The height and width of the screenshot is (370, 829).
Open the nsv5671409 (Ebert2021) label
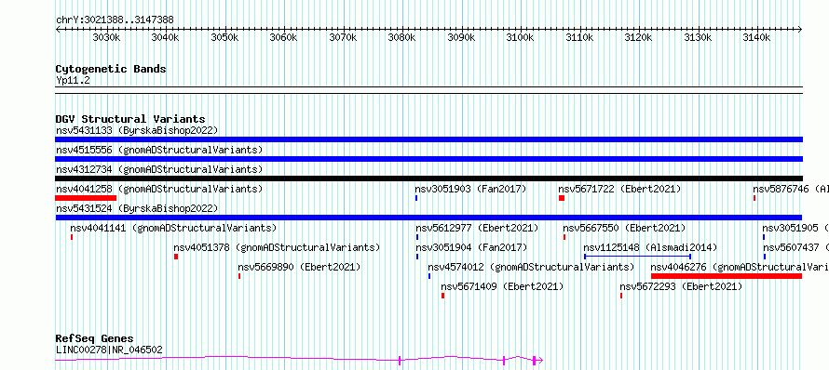(502, 286)
